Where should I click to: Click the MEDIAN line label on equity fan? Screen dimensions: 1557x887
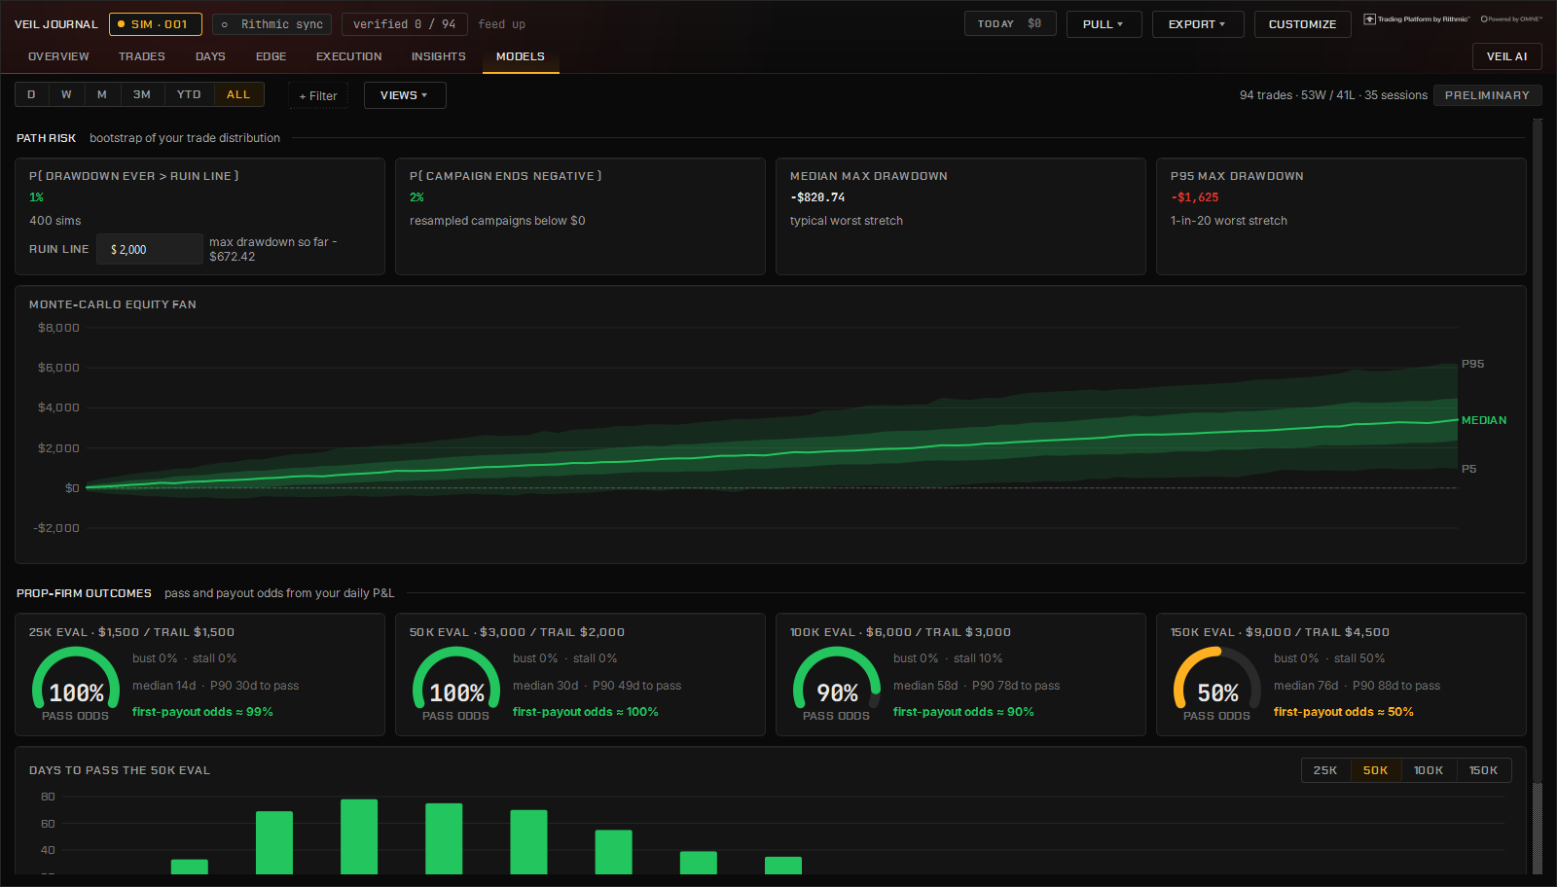tap(1484, 420)
